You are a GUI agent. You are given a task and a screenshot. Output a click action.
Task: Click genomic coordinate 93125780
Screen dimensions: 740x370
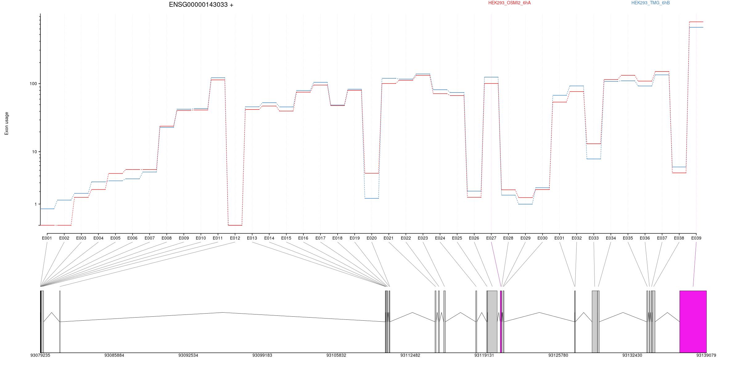(x=558, y=356)
